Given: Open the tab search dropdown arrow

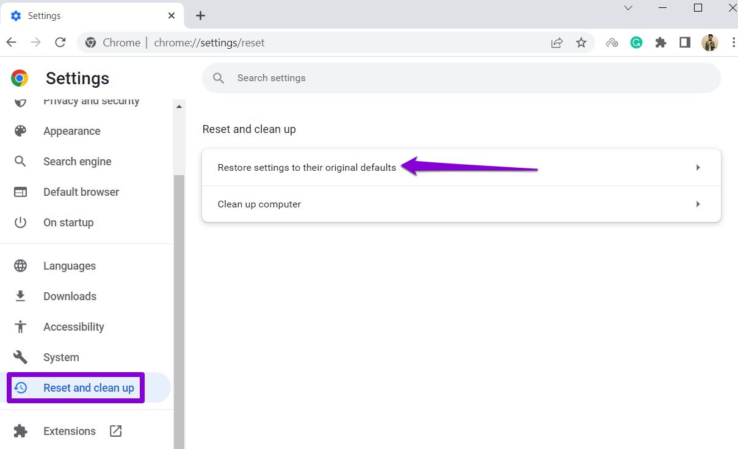Looking at the screenshot, I should [628, 8].
